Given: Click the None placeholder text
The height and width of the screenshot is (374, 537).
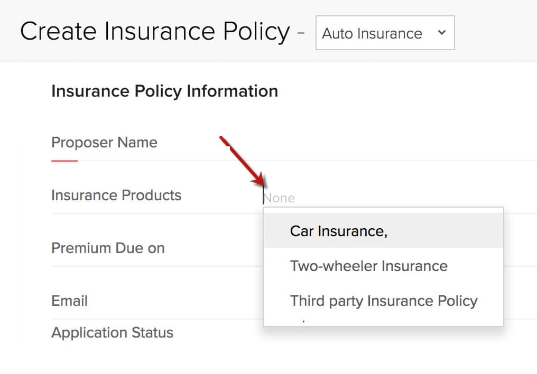Looking at the screenshot, I should [x=279, y=198].
